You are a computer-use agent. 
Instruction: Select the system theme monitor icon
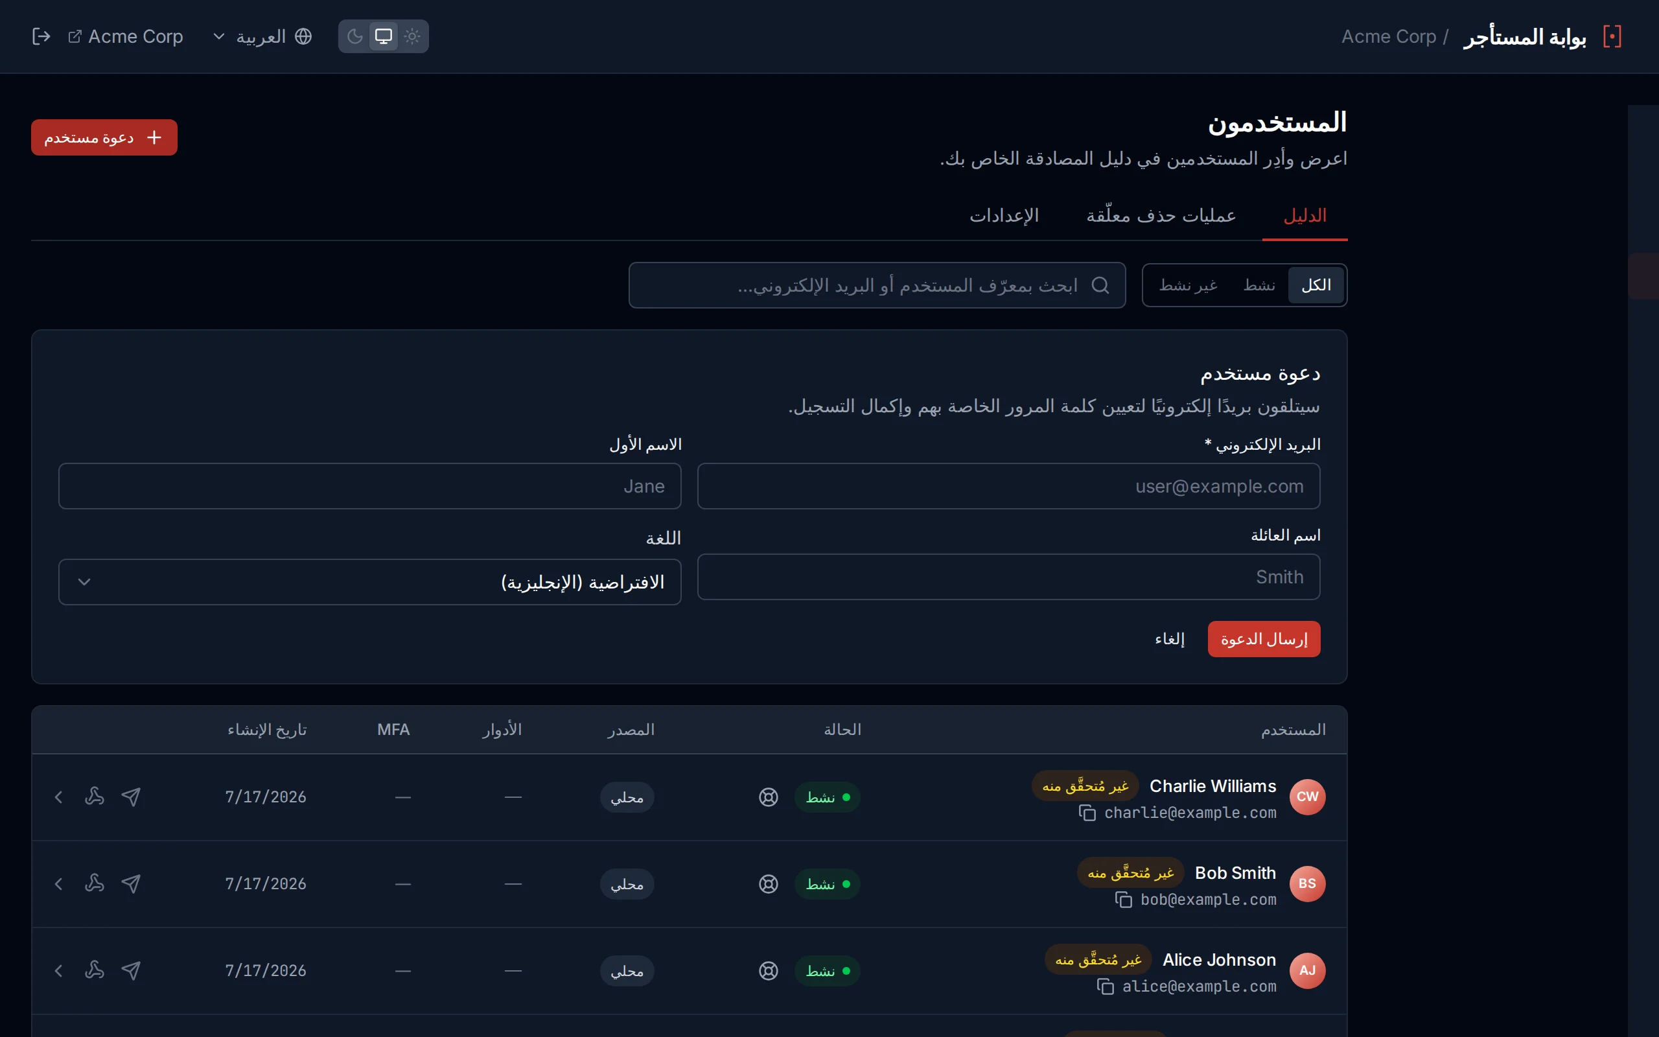click(x=383, y=36)
